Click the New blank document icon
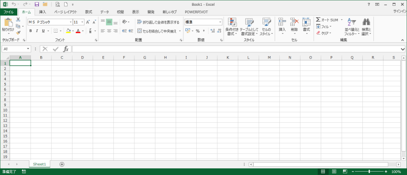This screenshot has width=407, height=175. 66,4
